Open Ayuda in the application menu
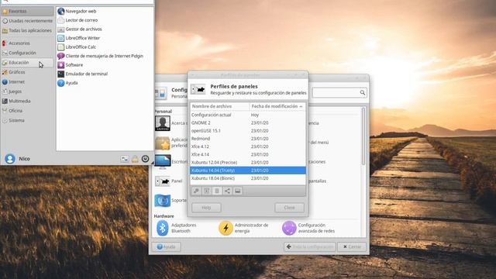 67,83
